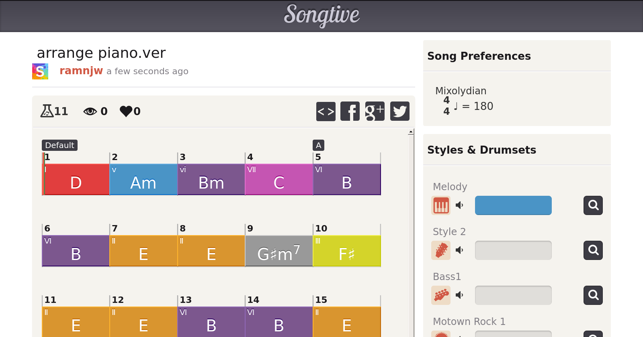Image resolution: width=643 pixels, height=337 pixels.
Task: Click the remix flask icon
Action: (47, 111)
